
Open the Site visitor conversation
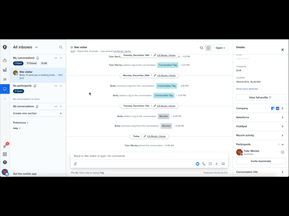coord(38,75)
